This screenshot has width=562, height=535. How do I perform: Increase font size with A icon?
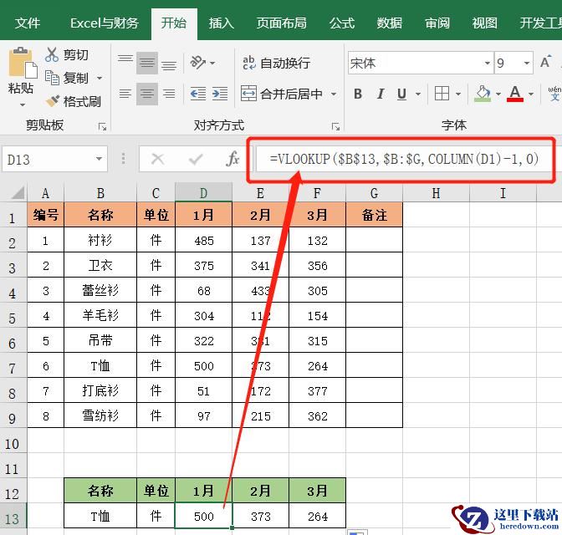pyautogui.click(x=545, y=63)
